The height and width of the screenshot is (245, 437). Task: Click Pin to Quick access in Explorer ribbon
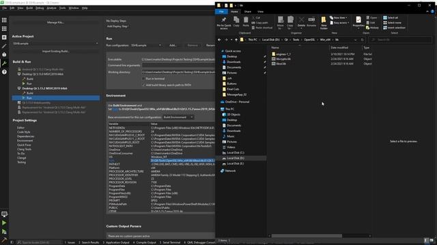[x=224, y=22]
